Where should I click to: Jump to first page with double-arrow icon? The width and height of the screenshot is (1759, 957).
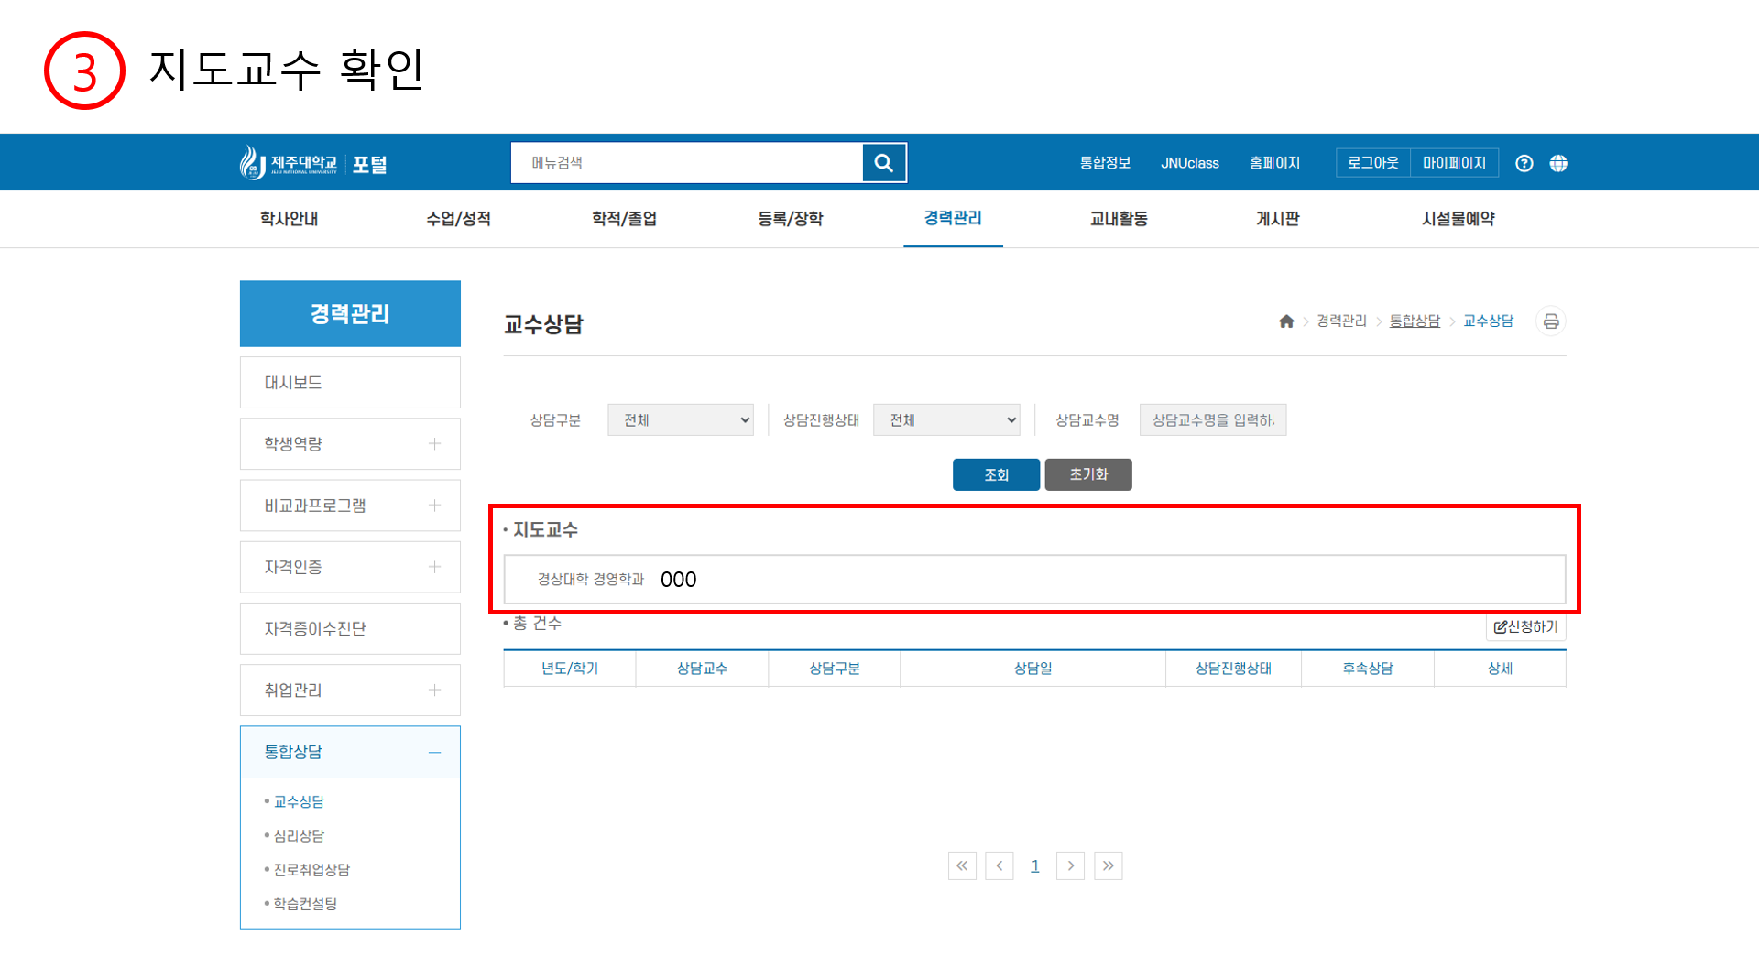[962, 865]
